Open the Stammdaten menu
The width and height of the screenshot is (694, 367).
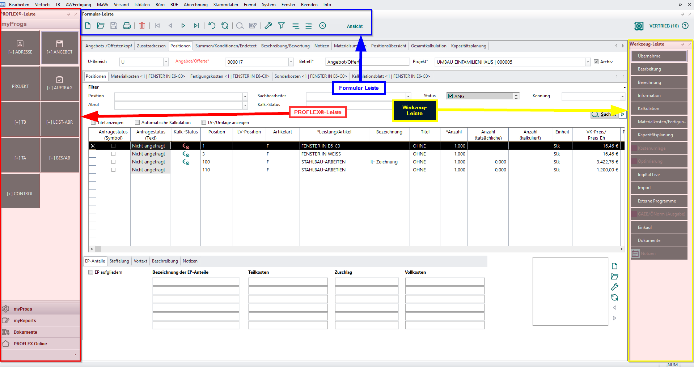[225, 5]
